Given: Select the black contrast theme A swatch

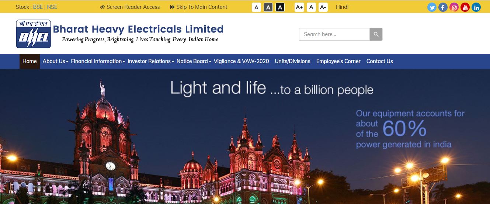Looking at the screenshot, I should (280, 7).
